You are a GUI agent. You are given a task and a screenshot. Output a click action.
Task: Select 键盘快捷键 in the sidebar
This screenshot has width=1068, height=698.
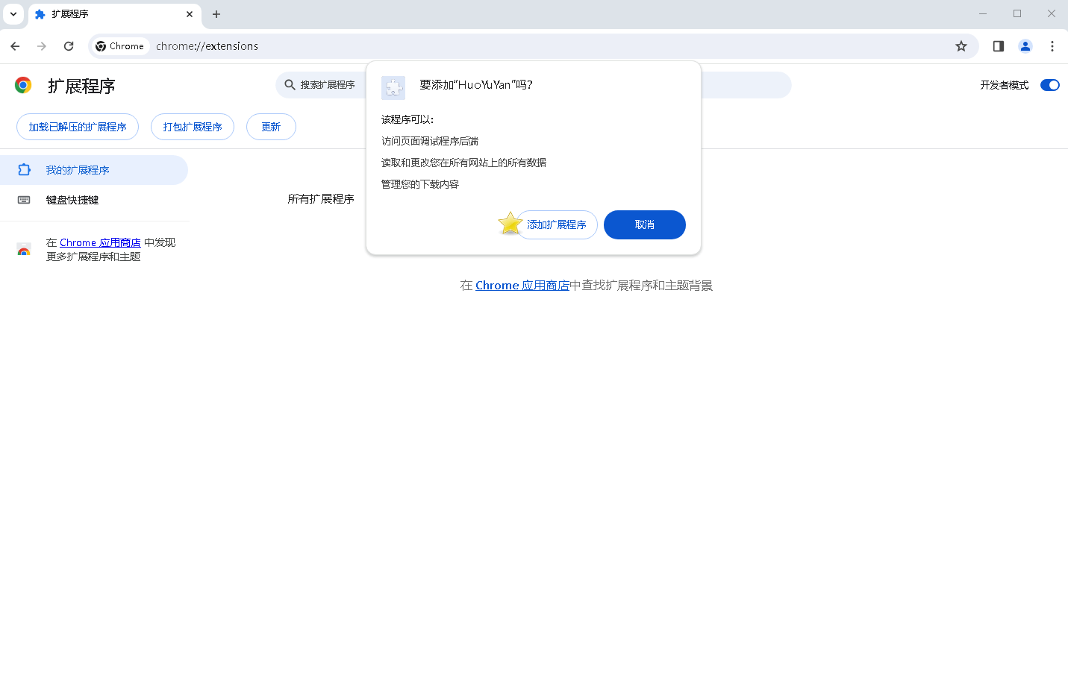[x=94, y=200]
